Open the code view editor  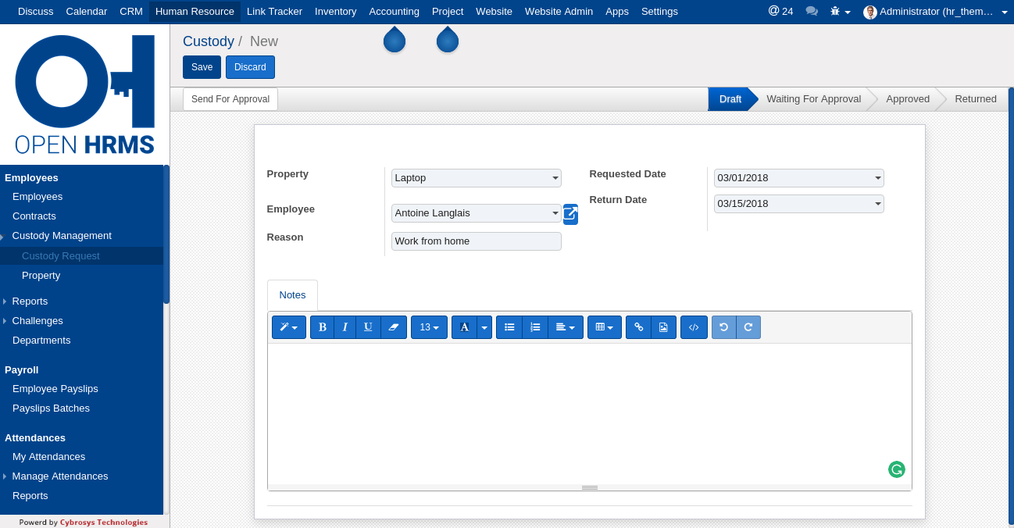click(x=694, y=327)
